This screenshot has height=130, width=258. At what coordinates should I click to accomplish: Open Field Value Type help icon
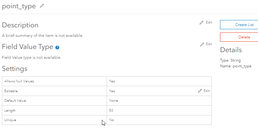57,47
